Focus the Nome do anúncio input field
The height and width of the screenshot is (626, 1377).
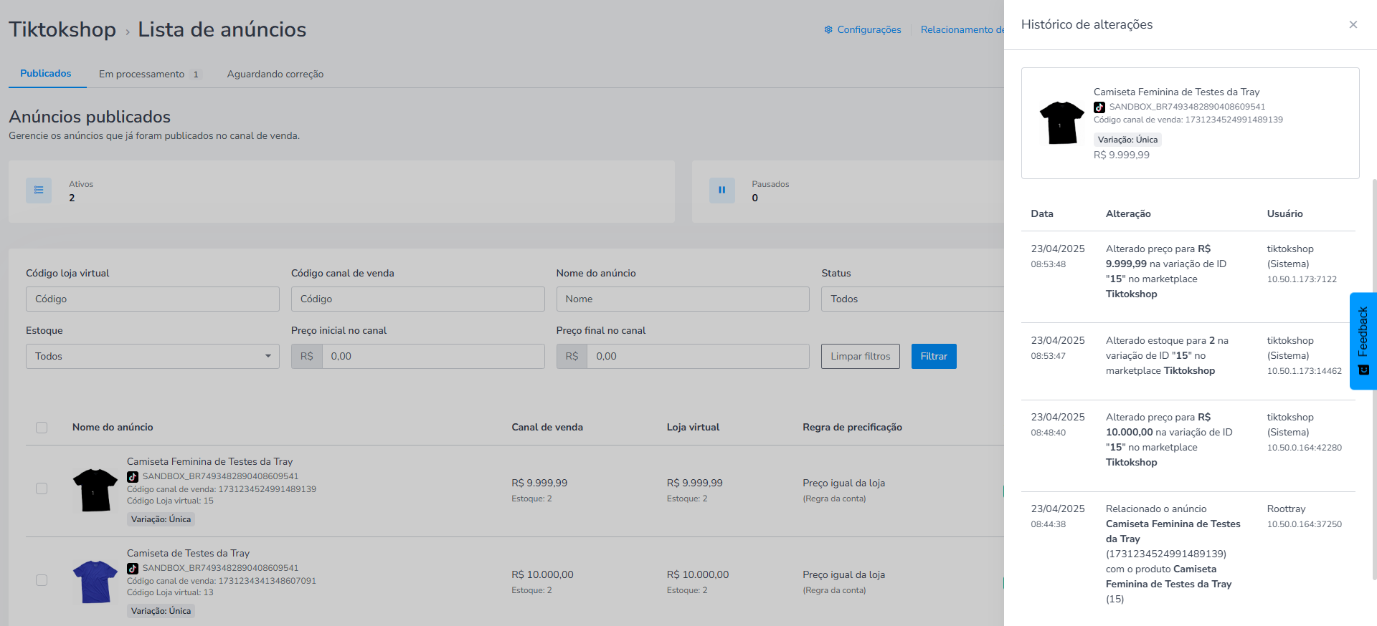click(x=683, y=299)
